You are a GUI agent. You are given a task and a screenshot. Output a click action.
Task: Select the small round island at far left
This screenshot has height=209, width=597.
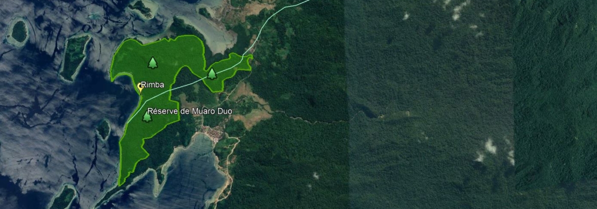point(19,32)
